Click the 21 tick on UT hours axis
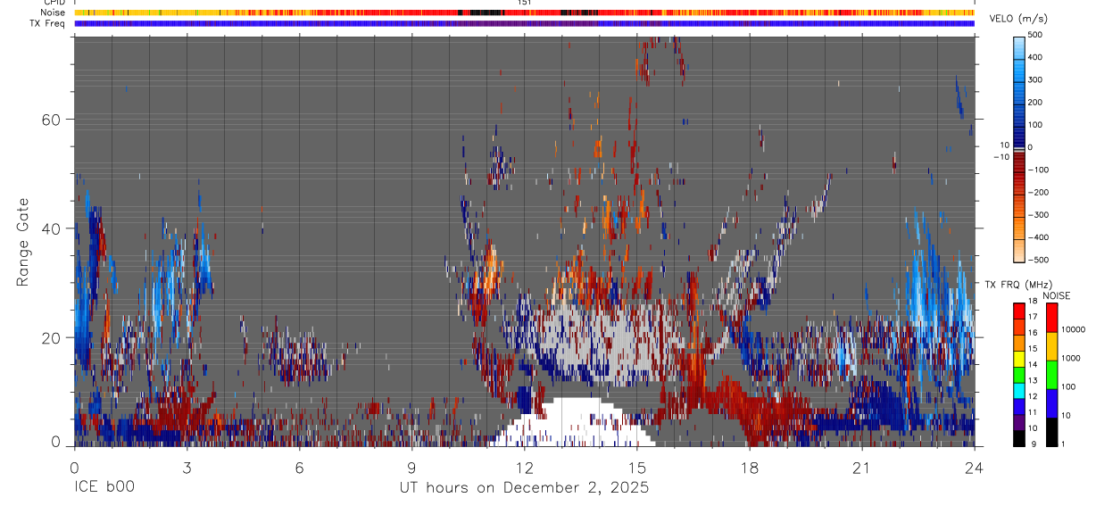Screen dimensions: 1096x506 click(862, 468)
